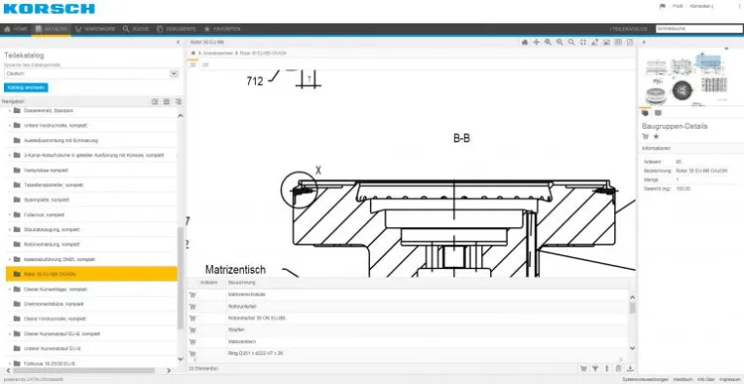Click the zoom out magnifier icon

559,42
